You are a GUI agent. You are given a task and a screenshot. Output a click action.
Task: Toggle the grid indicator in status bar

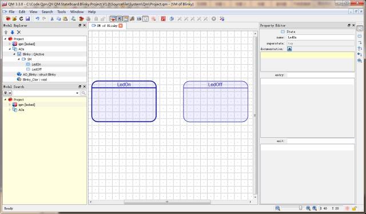tap(347, 208)
